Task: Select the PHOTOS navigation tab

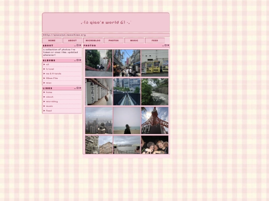Action: pos(114,41)
